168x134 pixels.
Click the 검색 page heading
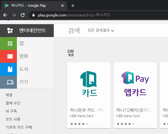[x=74, y=30]
